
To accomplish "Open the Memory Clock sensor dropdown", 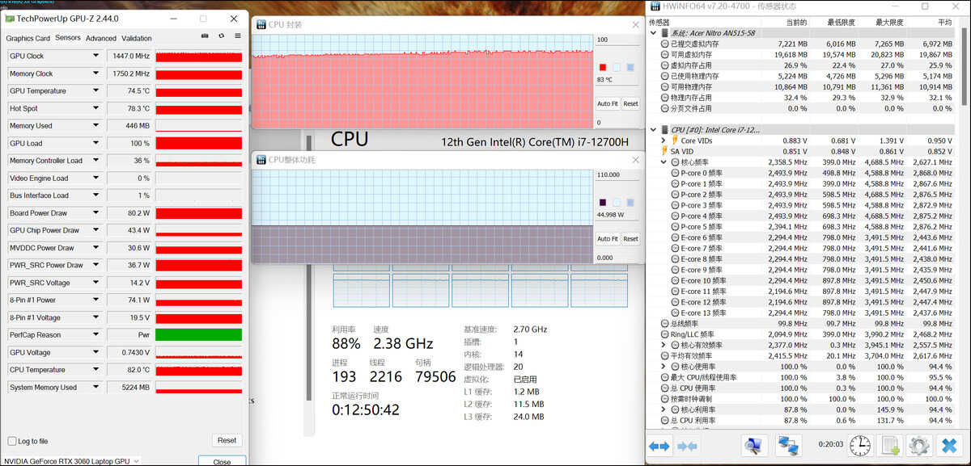I will tap(95, 73).
